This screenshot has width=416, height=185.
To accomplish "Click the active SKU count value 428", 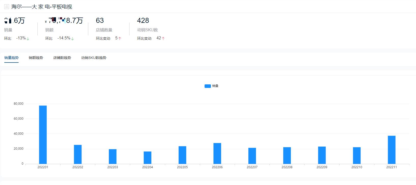I will tap(143, 20).
